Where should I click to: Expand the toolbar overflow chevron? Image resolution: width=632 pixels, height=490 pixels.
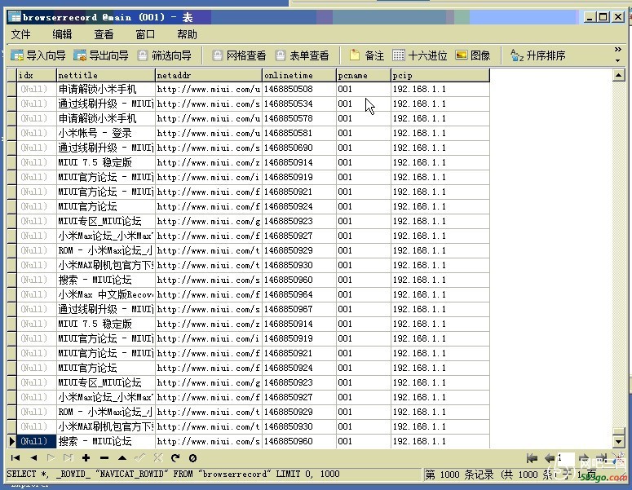(x=617, y=49)
